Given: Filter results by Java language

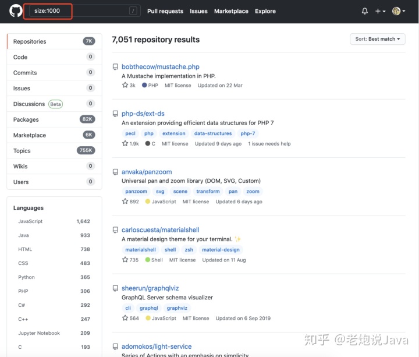Looking at the screenshot, I should 54,235.
